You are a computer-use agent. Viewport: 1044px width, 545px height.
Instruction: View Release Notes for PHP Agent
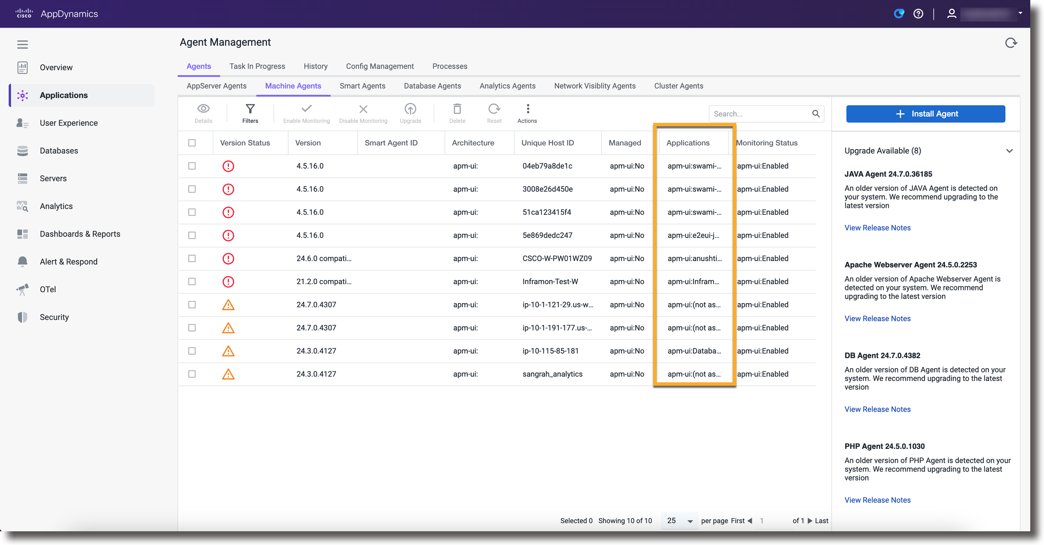click(x=877, y=500)
